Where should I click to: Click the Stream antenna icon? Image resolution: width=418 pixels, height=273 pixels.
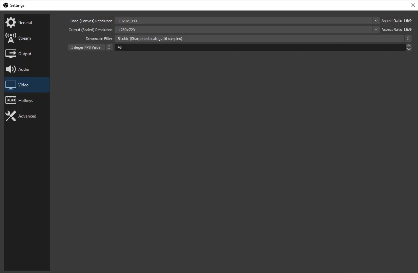[x=11, y=38]
